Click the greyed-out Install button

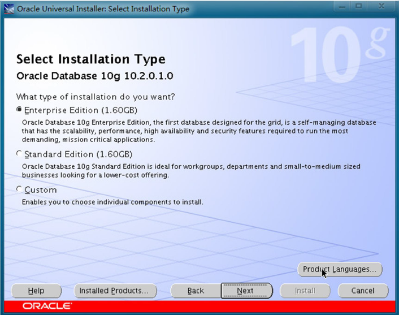pyautogui.click(x=305, y=291)
